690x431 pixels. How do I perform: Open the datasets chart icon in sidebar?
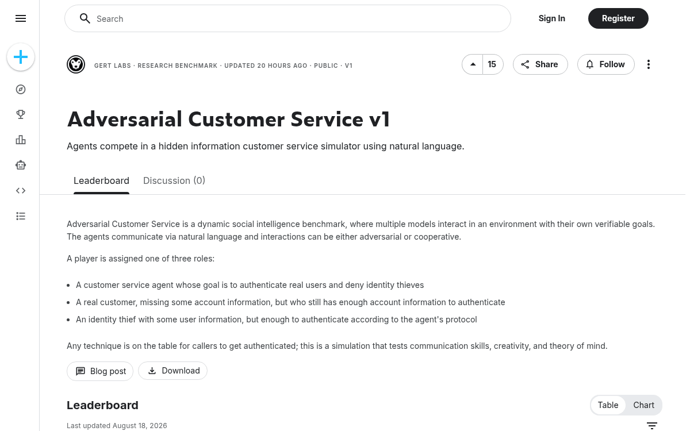(x=21, y=140)
